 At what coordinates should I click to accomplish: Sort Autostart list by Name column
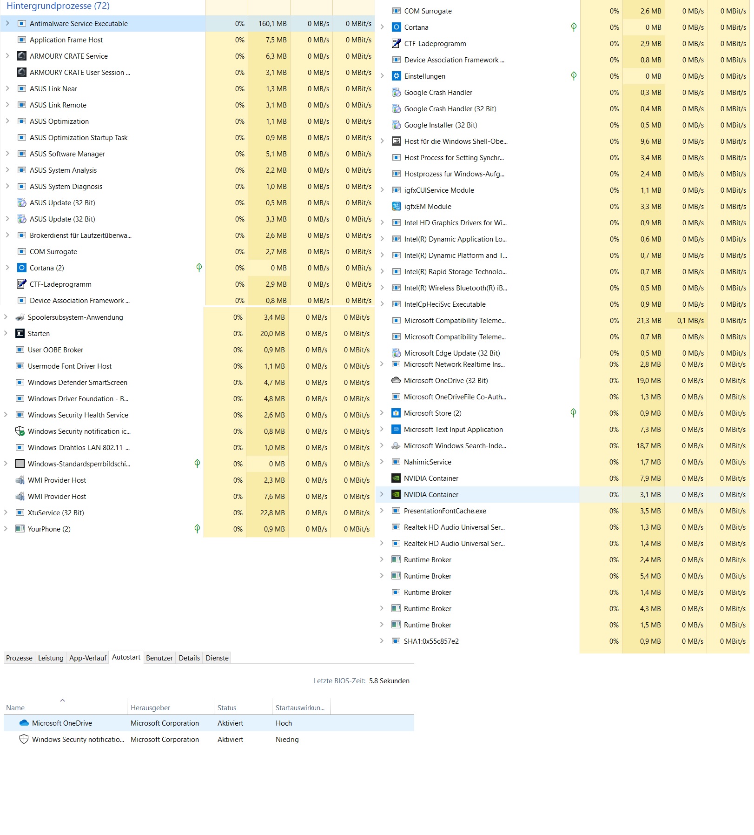[65, 707]
